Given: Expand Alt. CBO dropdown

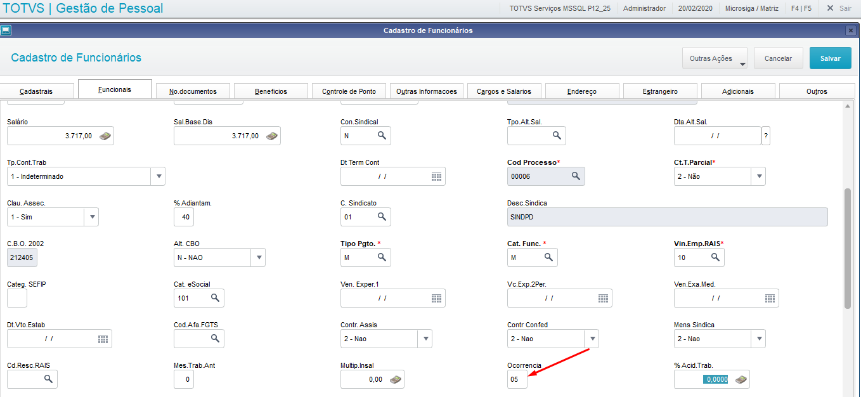Looking at the screenshot, I should 258,257.
